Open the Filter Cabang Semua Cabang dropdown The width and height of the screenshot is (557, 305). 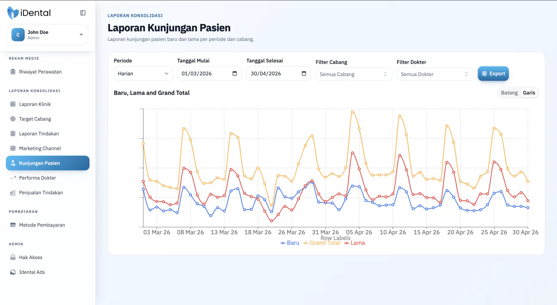point(354,74)
